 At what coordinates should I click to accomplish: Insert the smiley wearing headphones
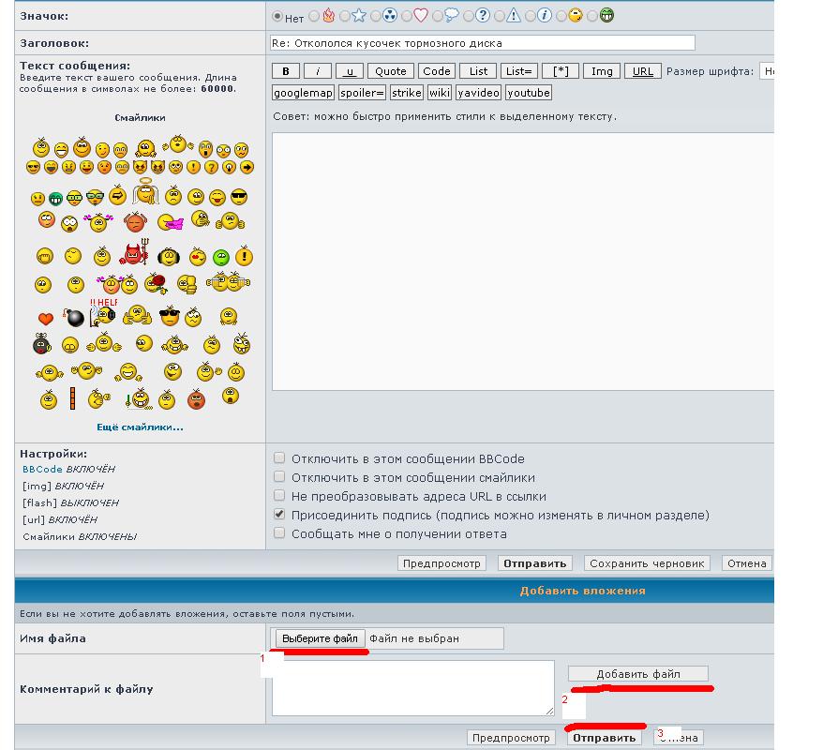coord(169,256)
